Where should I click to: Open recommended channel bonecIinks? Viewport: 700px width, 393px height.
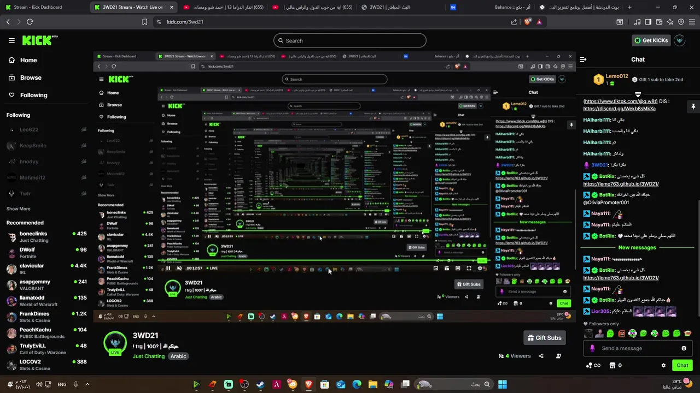(x=46, y=237)
